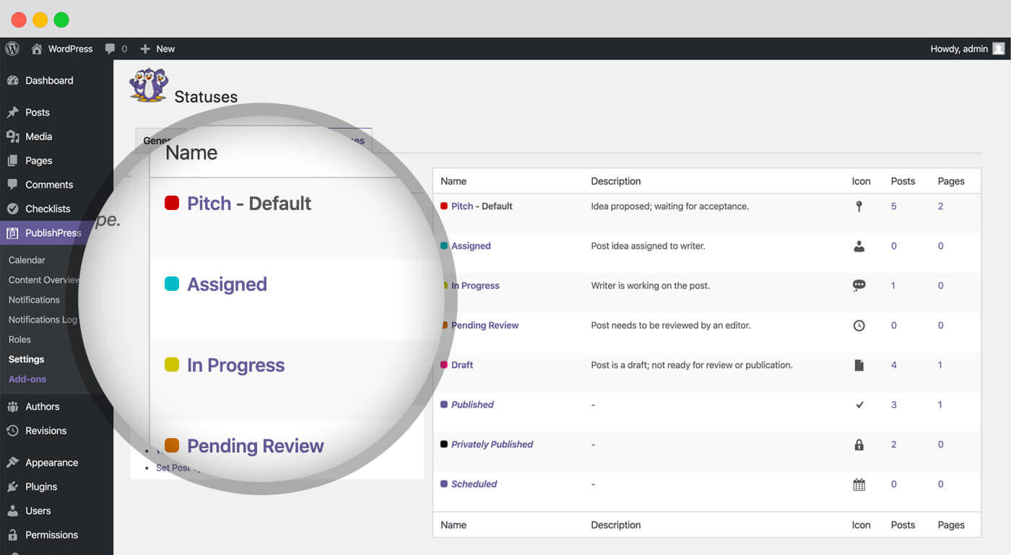This screenshot has width=1011, height=555.
Task: Open Permissions in the sidebar
Action: coord(51,535)
